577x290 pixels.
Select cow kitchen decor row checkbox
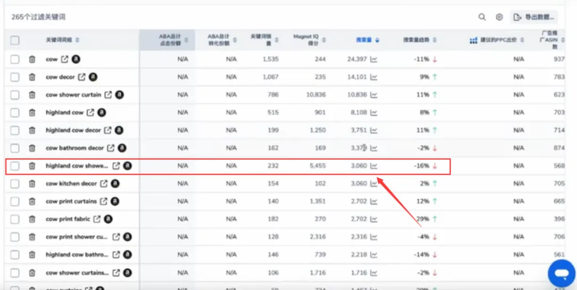(15, 183)
